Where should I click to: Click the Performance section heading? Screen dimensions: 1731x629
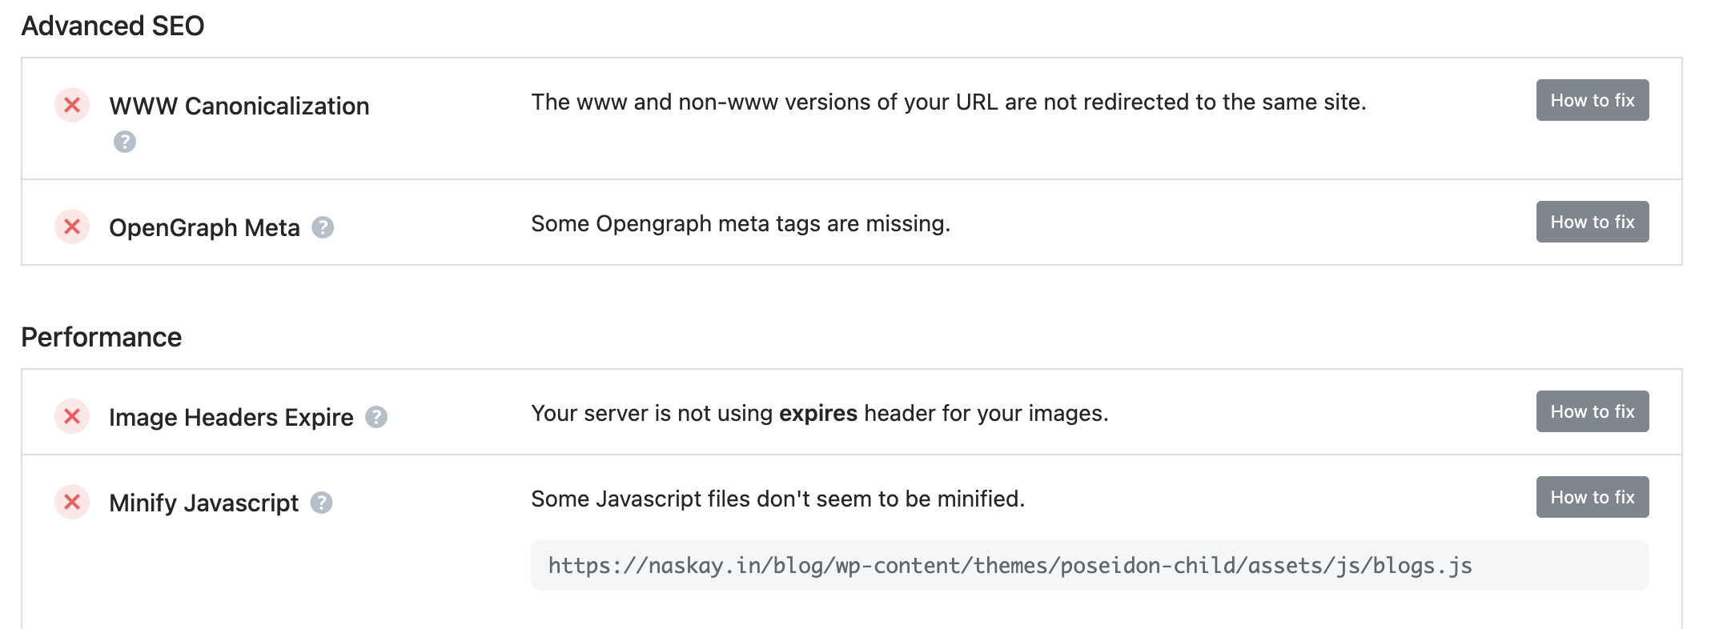pos(102,337)
